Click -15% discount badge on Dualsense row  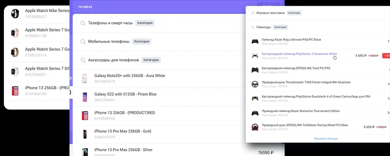pos(386,56)
